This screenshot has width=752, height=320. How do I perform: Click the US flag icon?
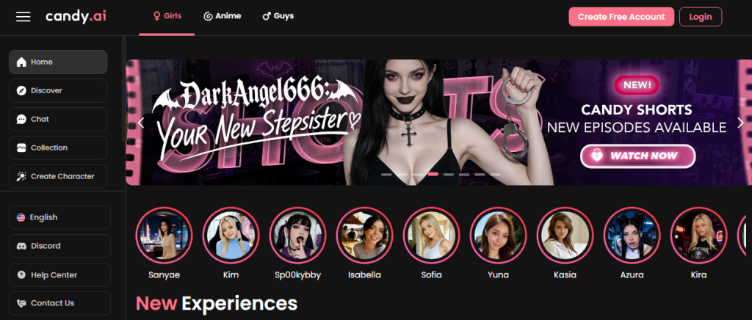pos(21,217)
